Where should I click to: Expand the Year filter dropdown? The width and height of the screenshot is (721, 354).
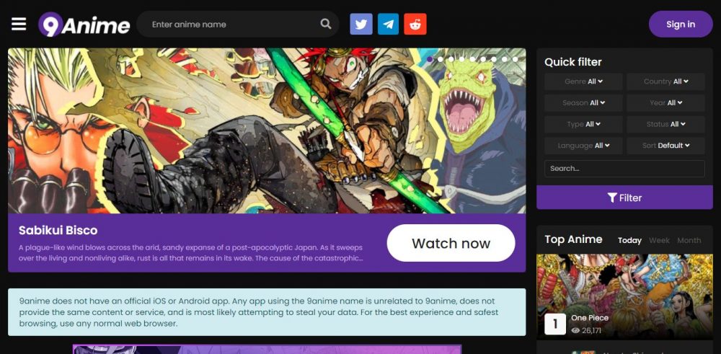pyautogui.click(x=665, y=103)
